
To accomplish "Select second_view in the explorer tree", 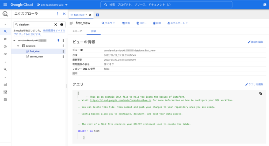I will 36,57.
